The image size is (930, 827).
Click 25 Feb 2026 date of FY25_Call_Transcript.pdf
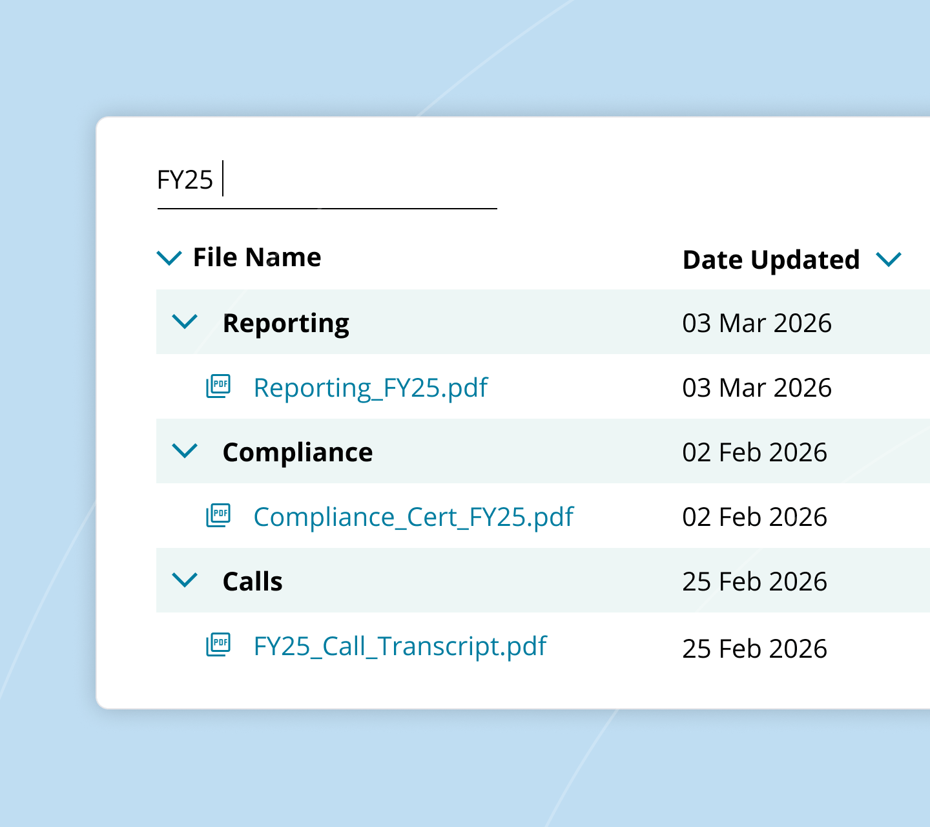click(x=754, y=649)
